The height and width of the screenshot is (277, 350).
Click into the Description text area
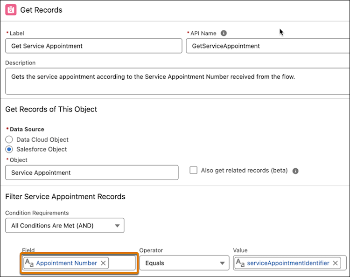click(178, 81)
